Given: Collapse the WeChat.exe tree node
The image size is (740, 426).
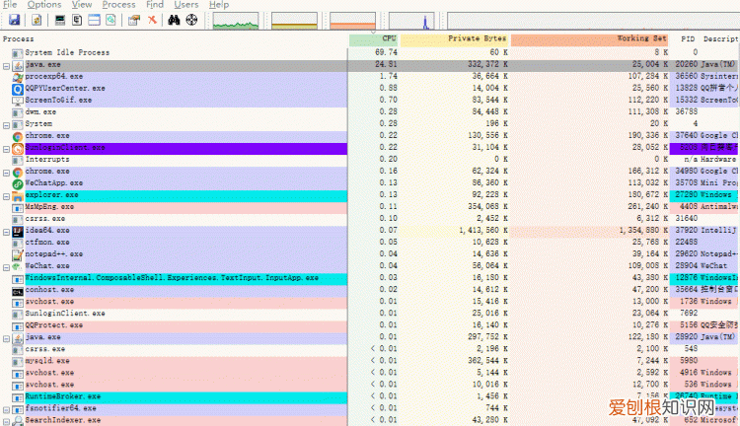Looking at the screenshot, I should pos(6,268).
